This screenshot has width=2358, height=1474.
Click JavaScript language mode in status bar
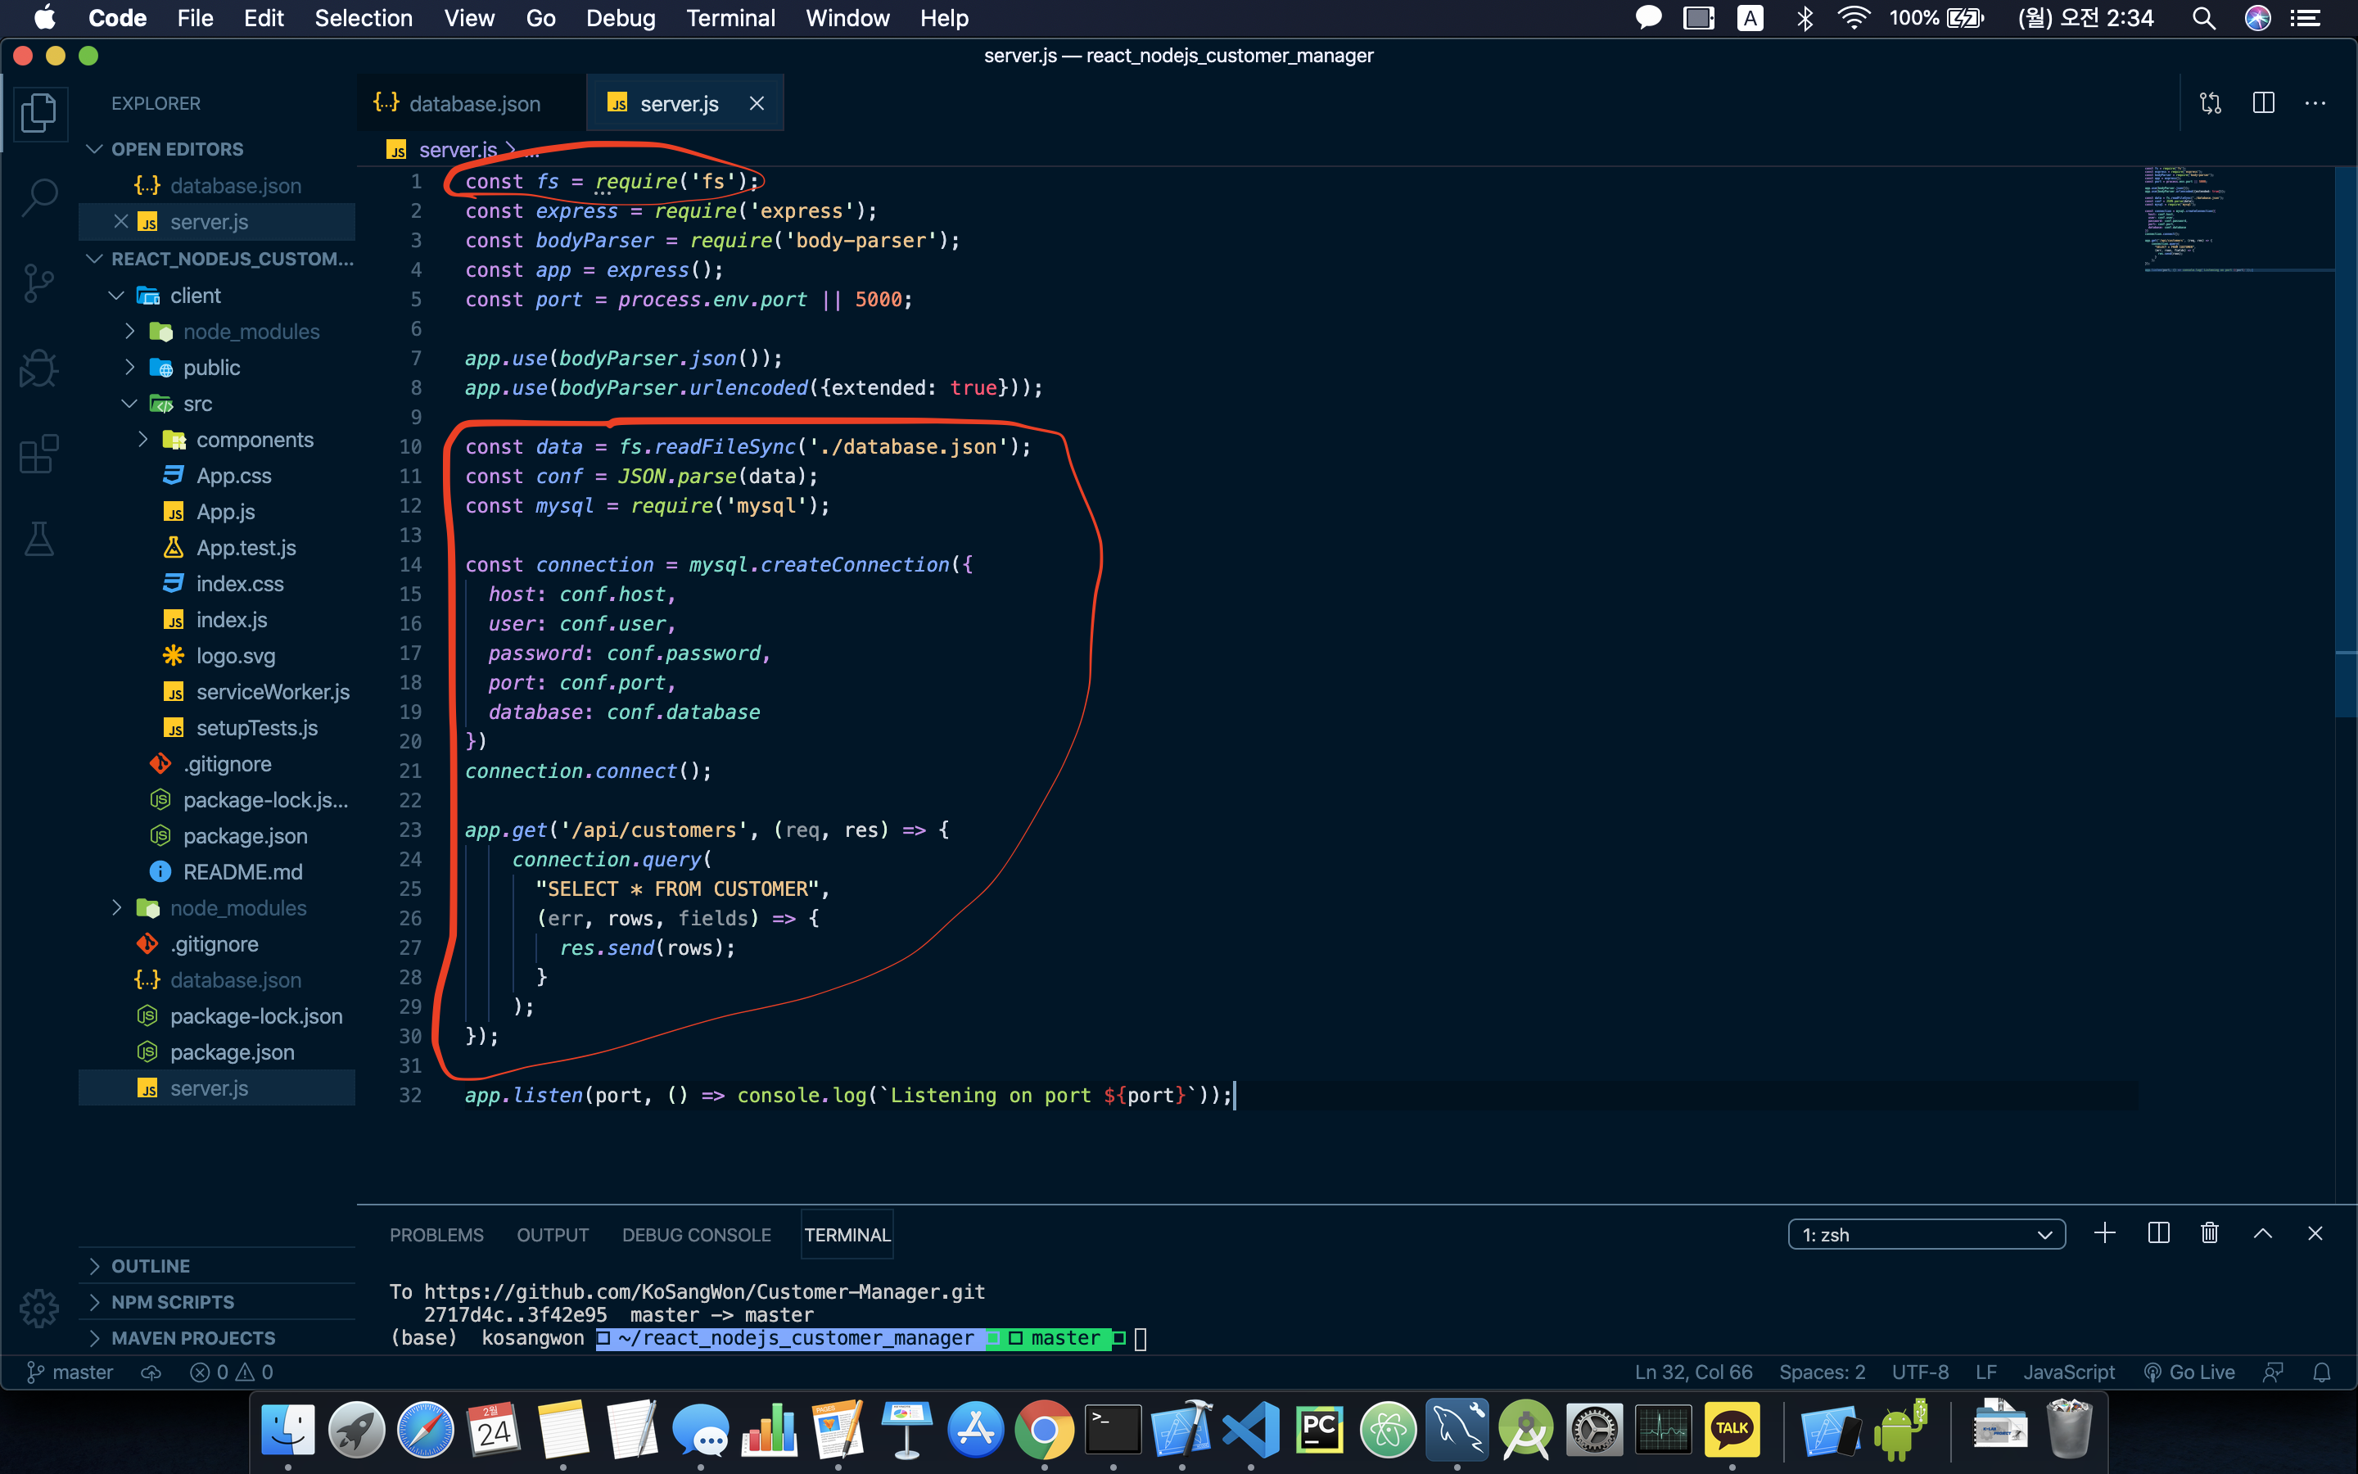[2067, 1372]
